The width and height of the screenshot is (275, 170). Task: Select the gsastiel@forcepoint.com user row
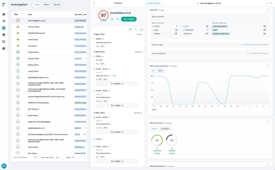[49, 77]
